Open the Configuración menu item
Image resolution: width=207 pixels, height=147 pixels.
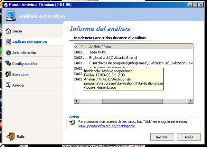coord(25,63)
